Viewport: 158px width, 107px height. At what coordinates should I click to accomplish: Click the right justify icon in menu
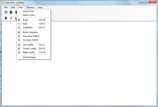[19, 52]
